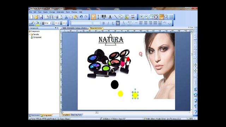226x127 pixels.
Task: Toggle Underline formatting
Action: [x=113, y=23]
